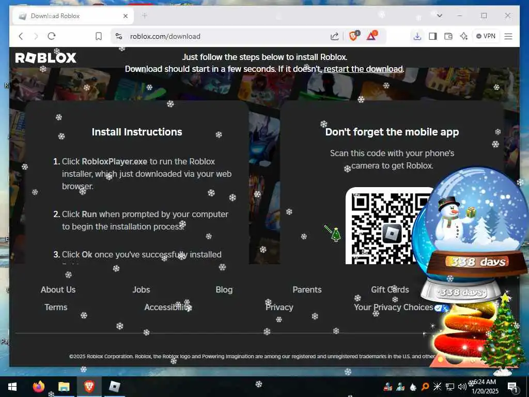Share this page with the share icon
Screen dimensions: 529x397
(334, 36)
